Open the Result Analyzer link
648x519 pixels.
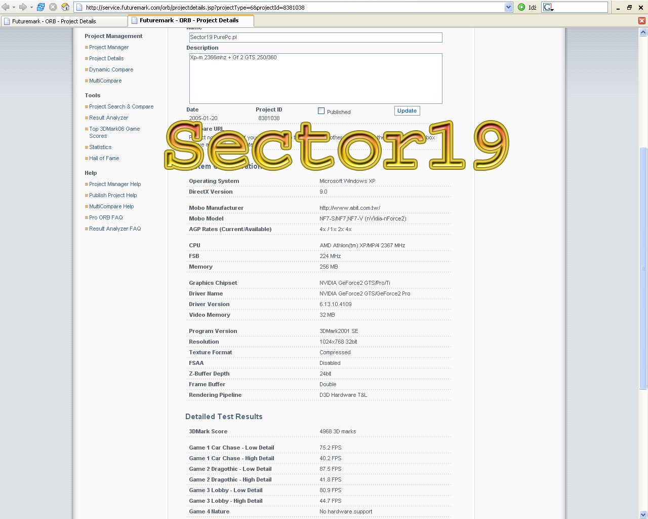(x=109, y=118)
